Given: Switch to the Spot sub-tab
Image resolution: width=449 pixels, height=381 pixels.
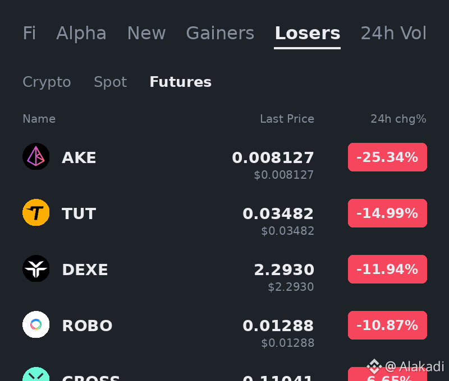Looking at the screenshot, I should tap(110, 82).
